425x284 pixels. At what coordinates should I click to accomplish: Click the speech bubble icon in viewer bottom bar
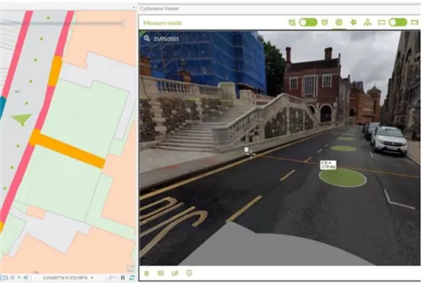(x=188, y=273)
